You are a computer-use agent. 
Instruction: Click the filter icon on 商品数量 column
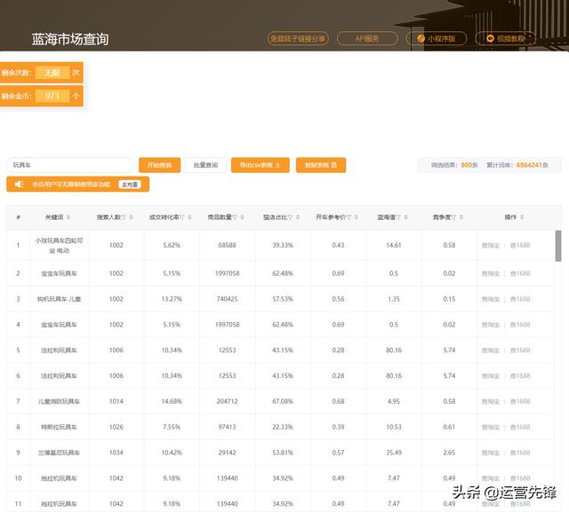click(236, 217)
